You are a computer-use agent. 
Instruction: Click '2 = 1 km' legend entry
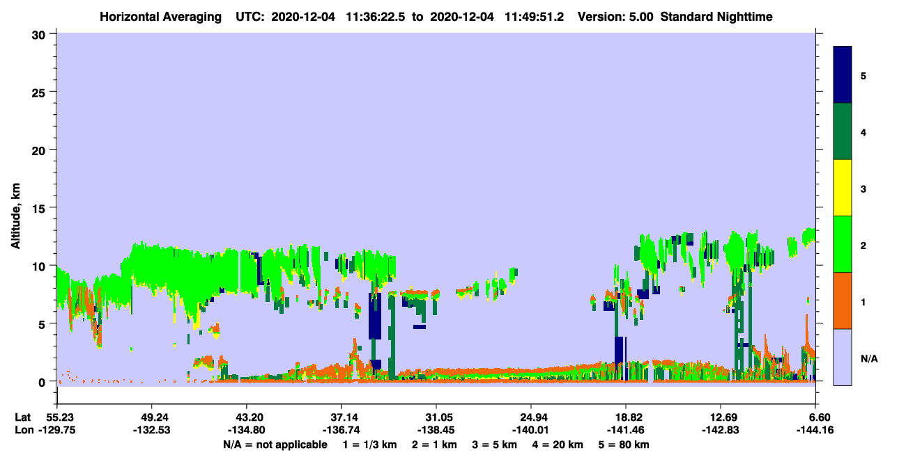(x=435, y=445)
